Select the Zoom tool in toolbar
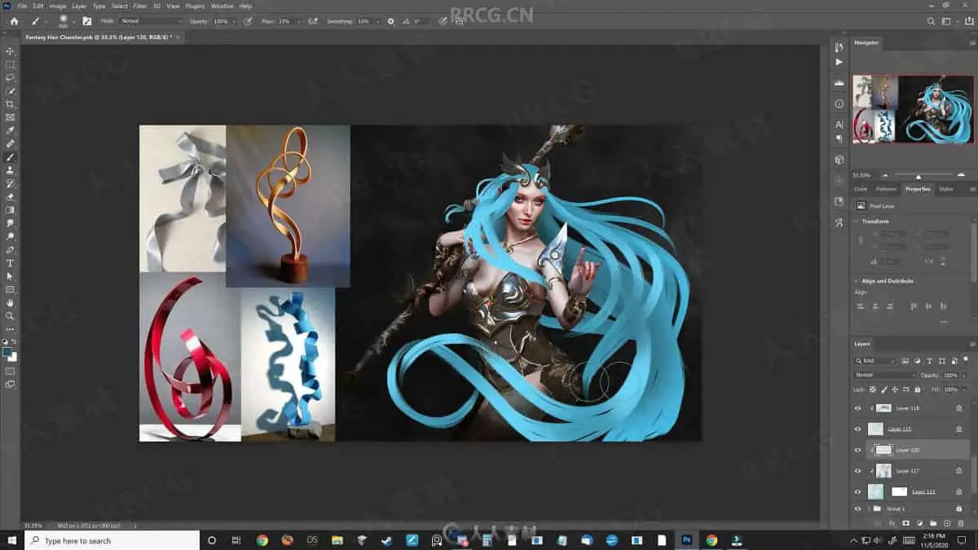The image size is (978, 550). [x=10, y=316]
